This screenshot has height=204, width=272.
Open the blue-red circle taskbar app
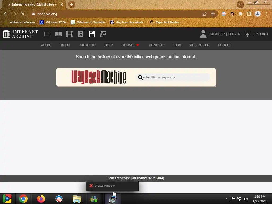[59, 199]
